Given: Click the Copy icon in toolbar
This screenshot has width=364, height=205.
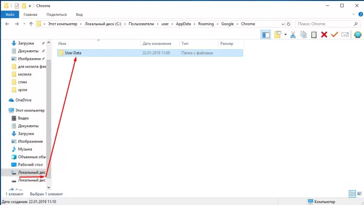Looking at the screenshot, I should point(303,35).
